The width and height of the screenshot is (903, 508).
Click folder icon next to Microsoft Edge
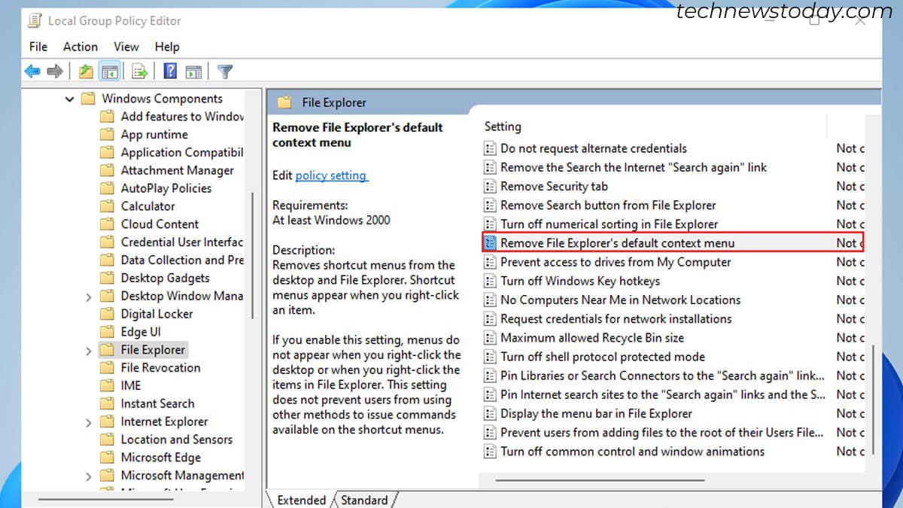pyautogui.click(x=107, y=458)
